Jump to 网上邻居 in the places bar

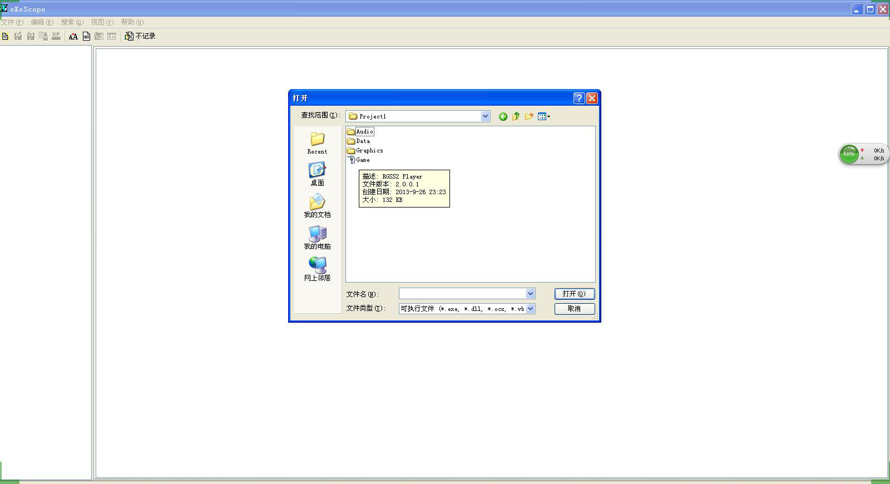pos(317,269)
